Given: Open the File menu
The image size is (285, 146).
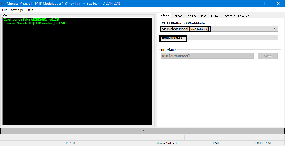Looking at the screenshot, I should 5,10.
